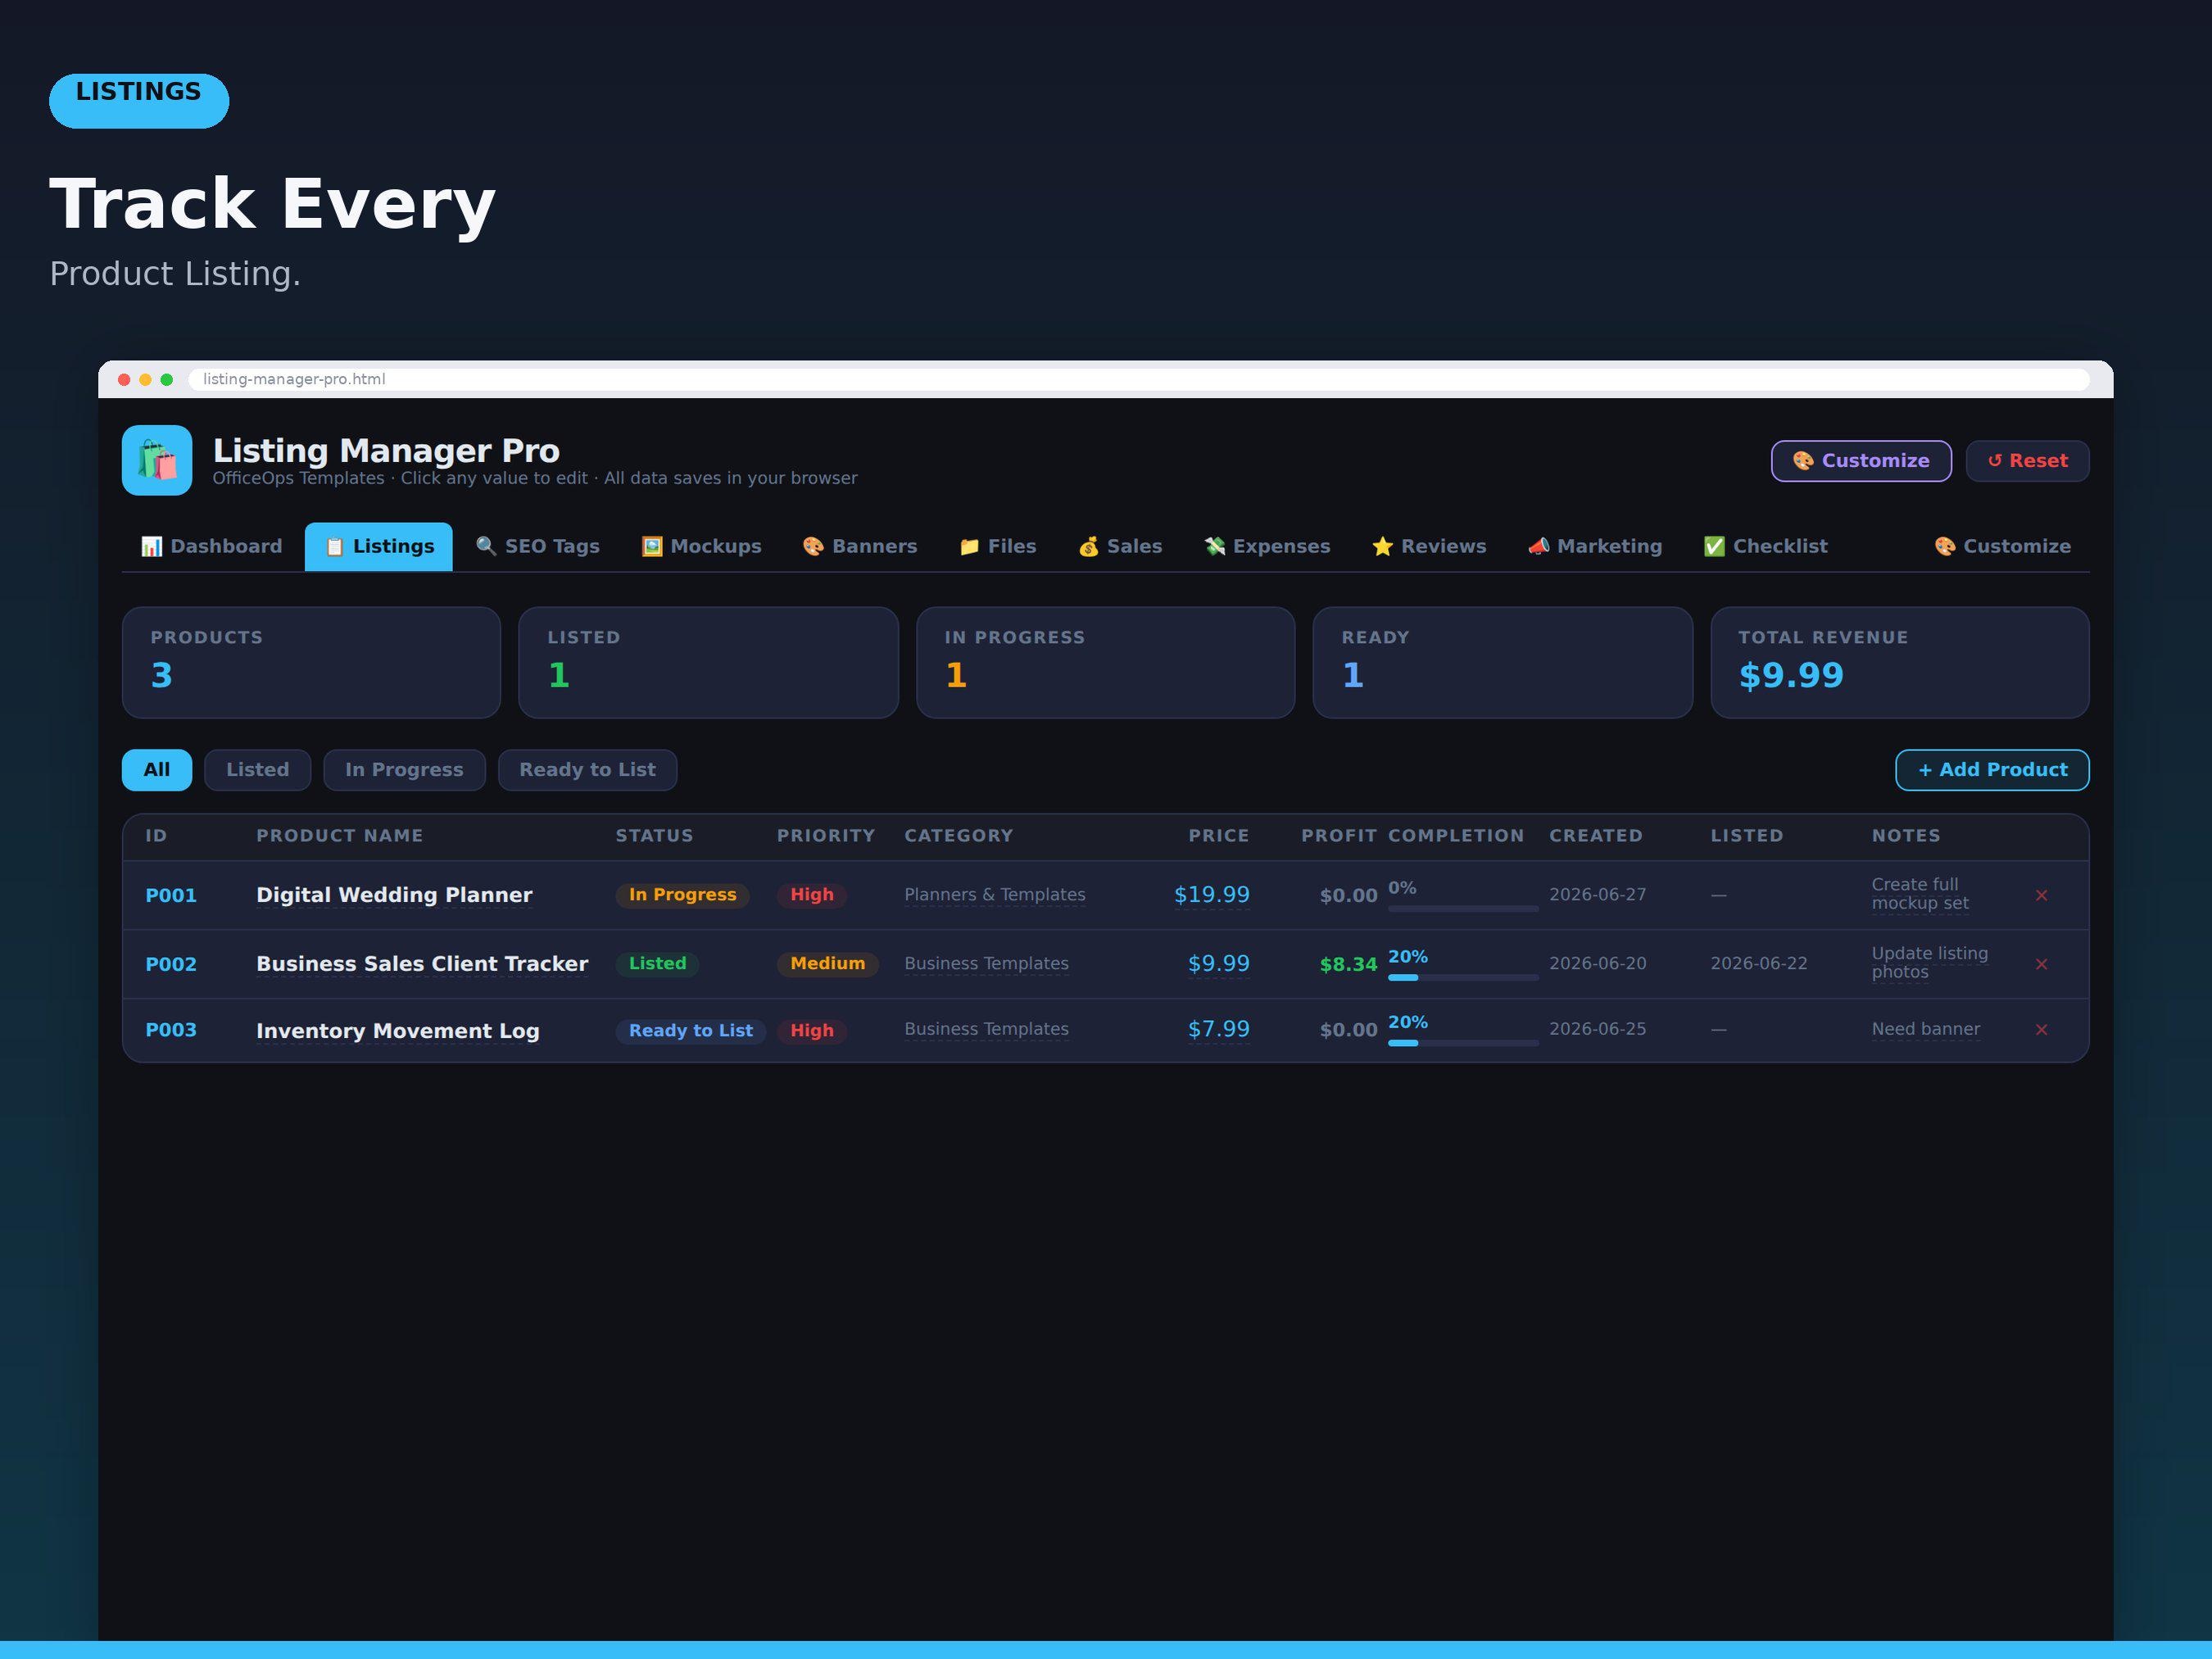The width and height of the screenshot is (2212, 1659).
Task: Switch to the Checklist tab
Action: click(1766, 546)
